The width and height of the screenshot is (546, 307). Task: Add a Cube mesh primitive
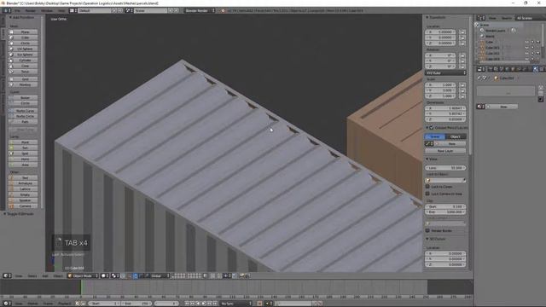[x=24, y=38]
